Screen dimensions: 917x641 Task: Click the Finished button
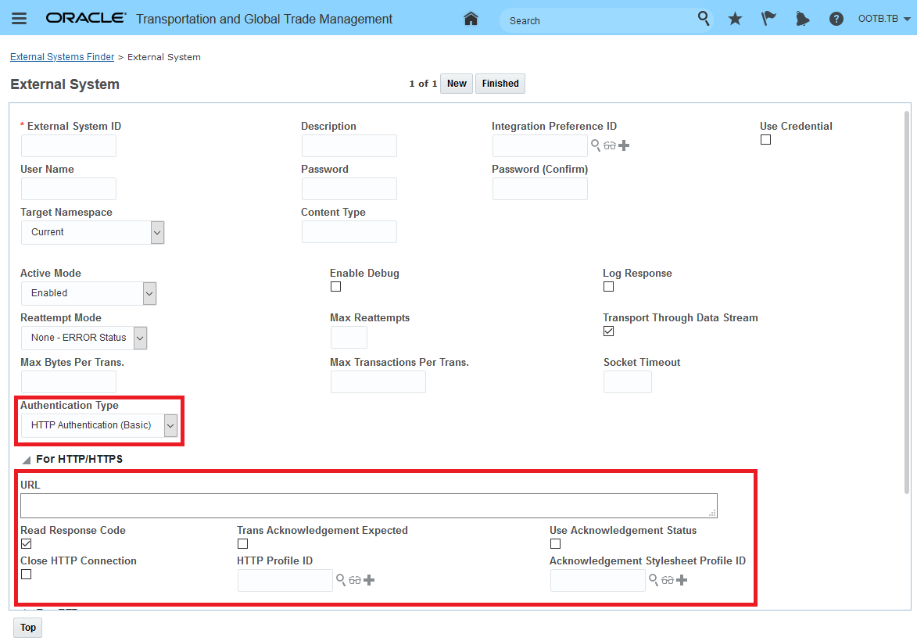(500, 84)
